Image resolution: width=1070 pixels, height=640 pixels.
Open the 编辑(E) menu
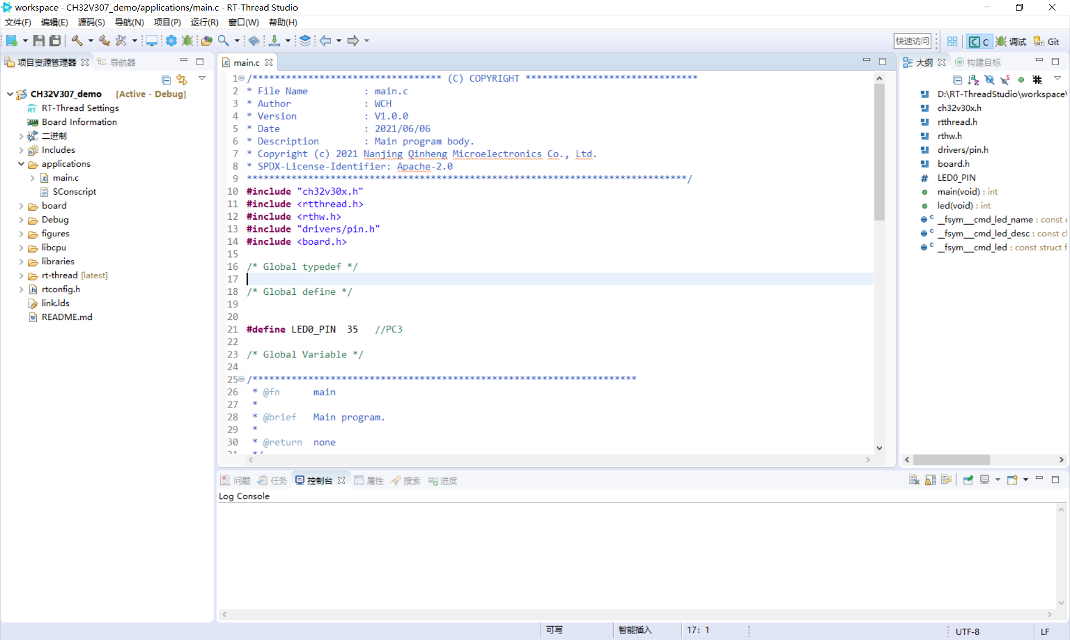[x=55, y=22]
